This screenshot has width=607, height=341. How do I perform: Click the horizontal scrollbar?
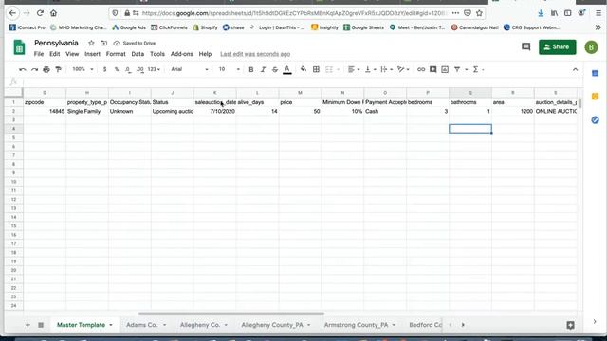click(231, 314)
